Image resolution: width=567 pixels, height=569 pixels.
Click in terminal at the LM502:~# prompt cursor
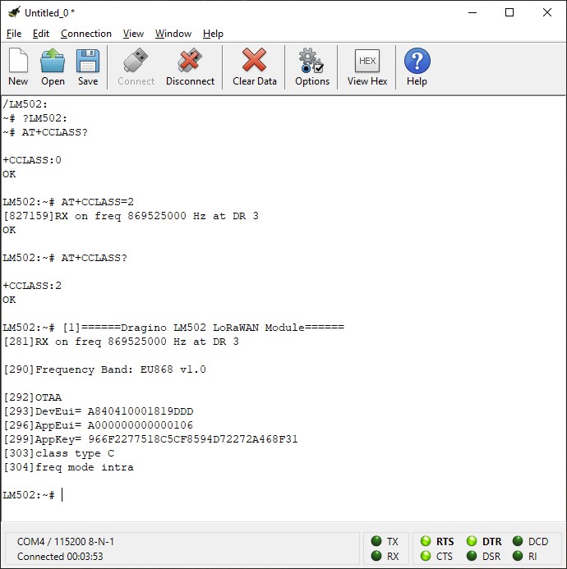pos(62,494)
